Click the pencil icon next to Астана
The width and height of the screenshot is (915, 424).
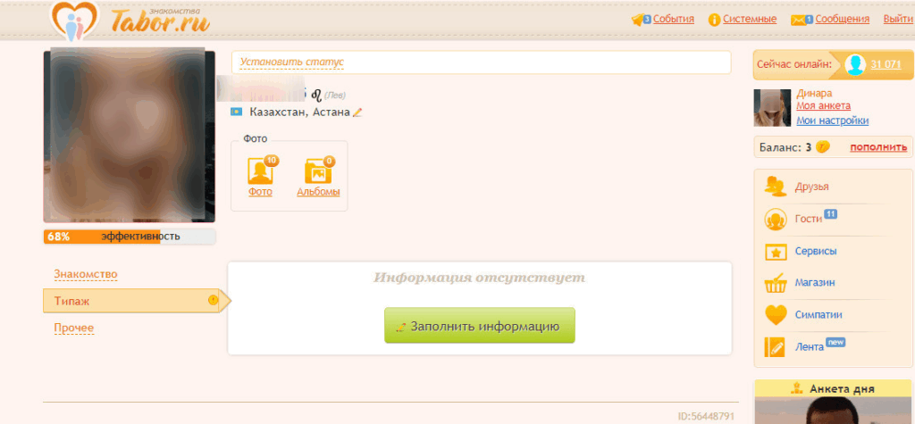(x=357, y=112)
